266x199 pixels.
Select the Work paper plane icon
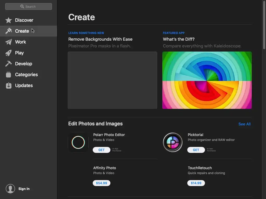9,42
